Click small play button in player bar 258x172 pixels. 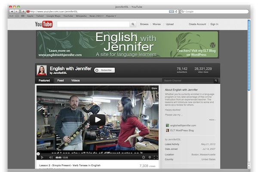[x=42, y=157]
